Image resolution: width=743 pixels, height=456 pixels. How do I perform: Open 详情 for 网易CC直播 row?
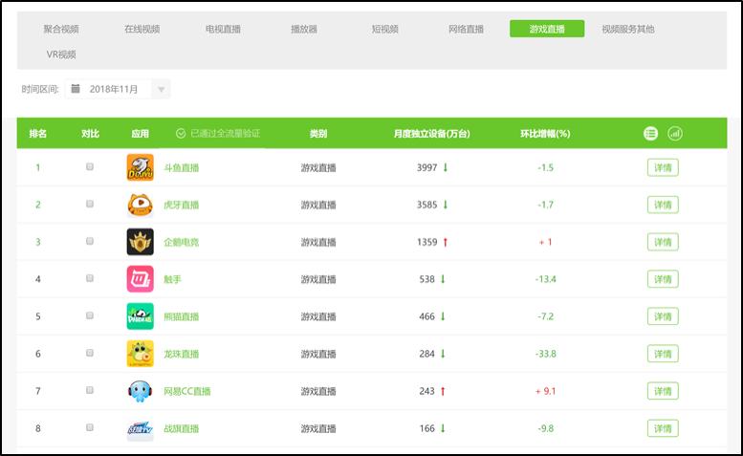663,391
